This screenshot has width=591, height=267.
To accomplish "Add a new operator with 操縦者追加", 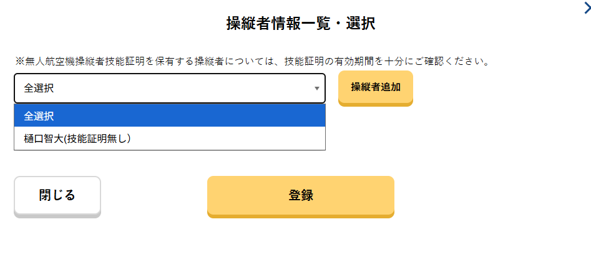I will [x=375, y=87].
